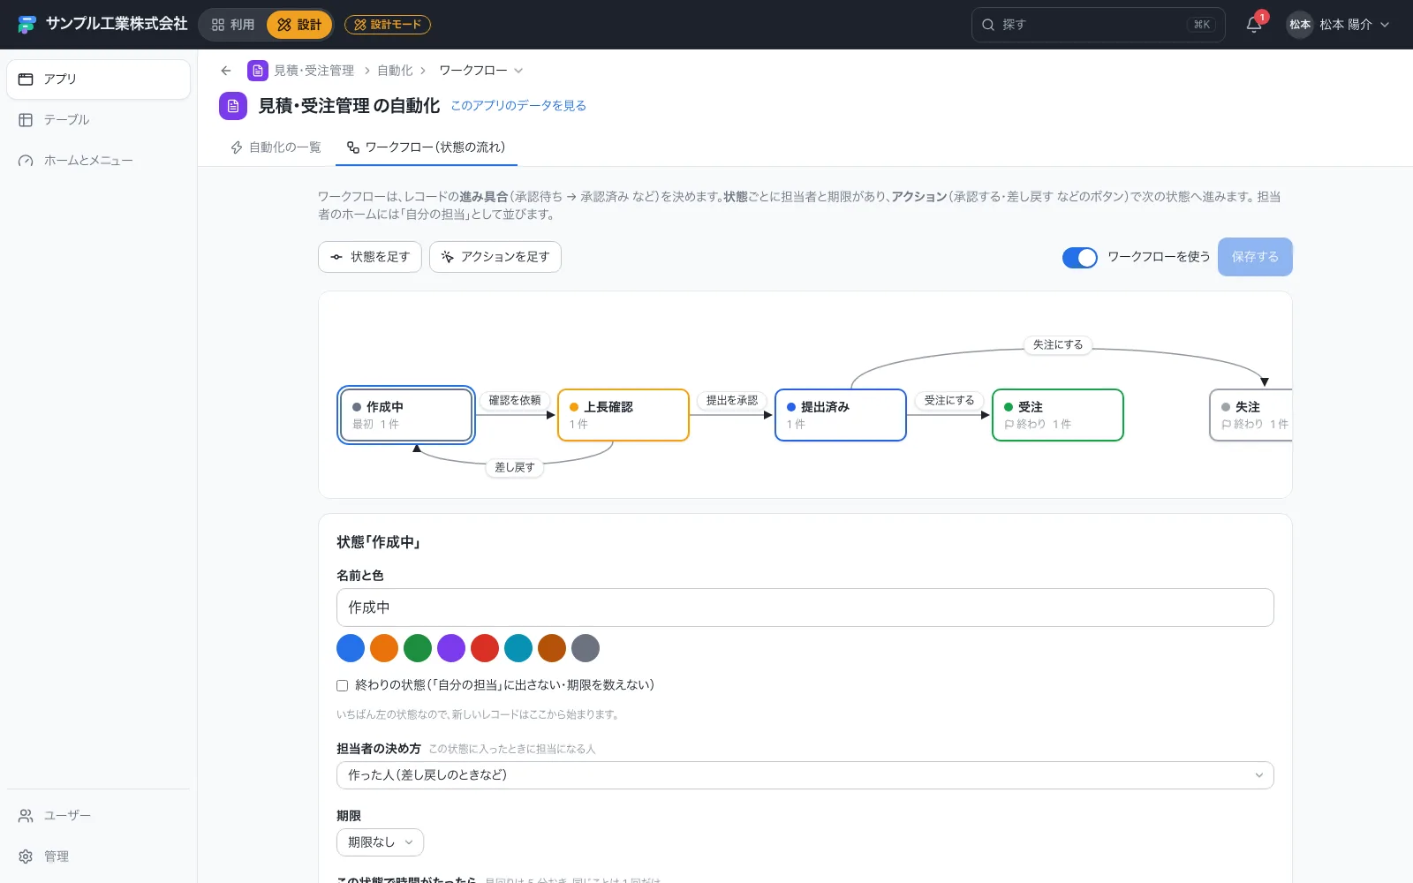Open このアプリのデータを見る link
Screen dimensions: 1413x883
point(518,106)
